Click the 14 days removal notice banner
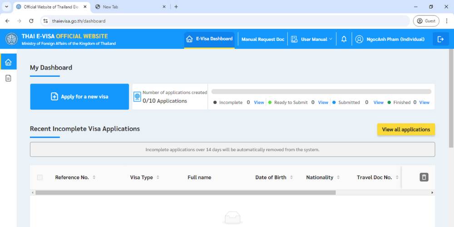This screenshot has height=227, width=454. tap(232, 150)
